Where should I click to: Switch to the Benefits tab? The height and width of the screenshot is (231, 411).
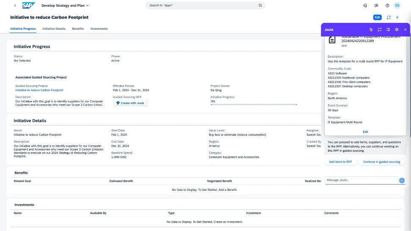pyautogui.click(x=78, y=29)
